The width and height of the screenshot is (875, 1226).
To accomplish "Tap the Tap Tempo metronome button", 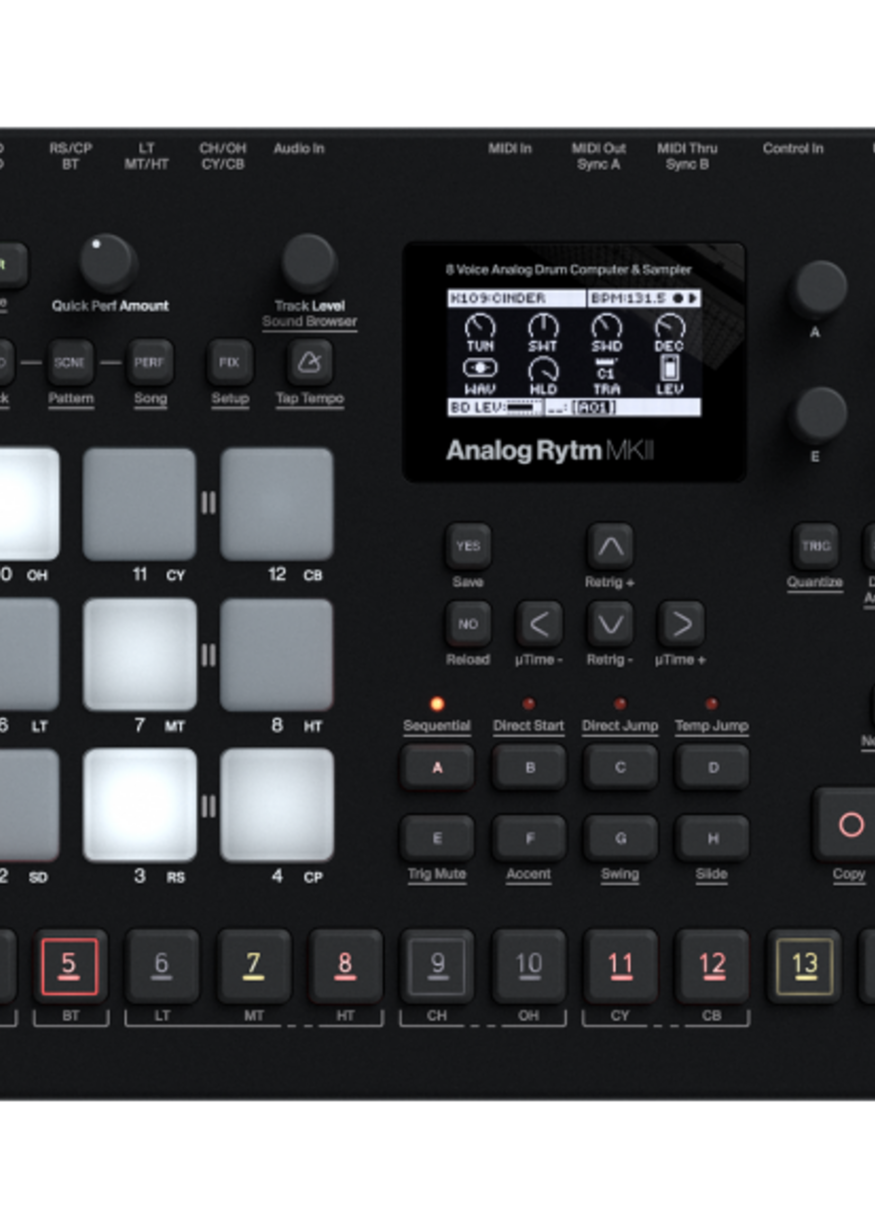I will pos(309,363).
